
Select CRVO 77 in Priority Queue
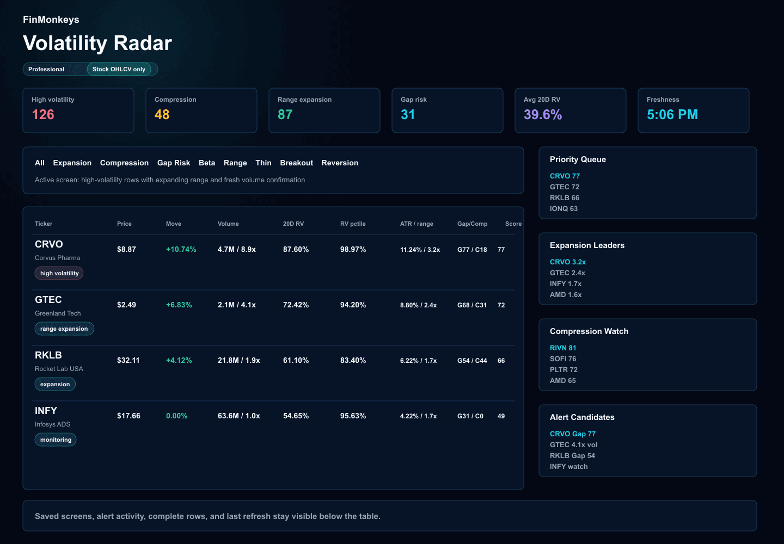click(x=565, y=176)
